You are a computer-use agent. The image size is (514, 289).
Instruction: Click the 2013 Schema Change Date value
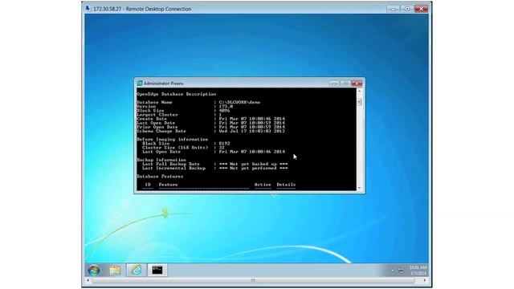point(251,131)
